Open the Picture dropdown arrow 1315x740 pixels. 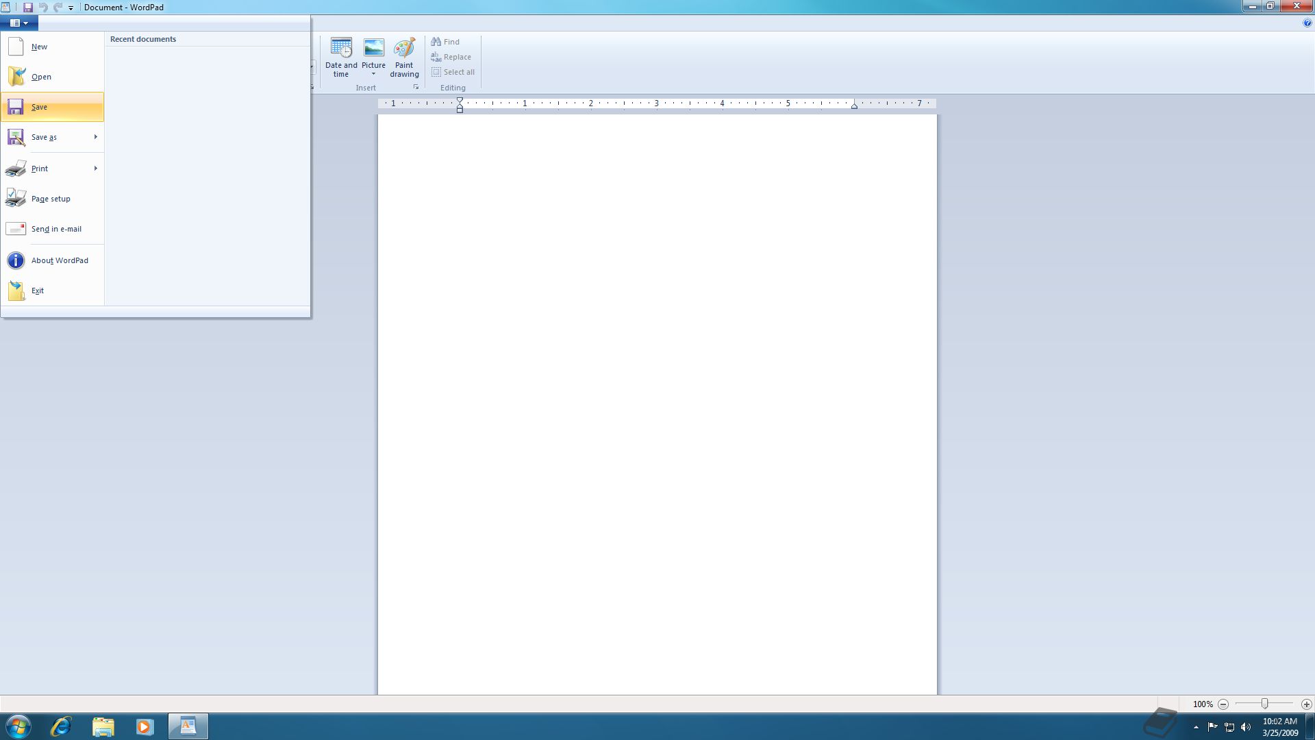(374, 74)
